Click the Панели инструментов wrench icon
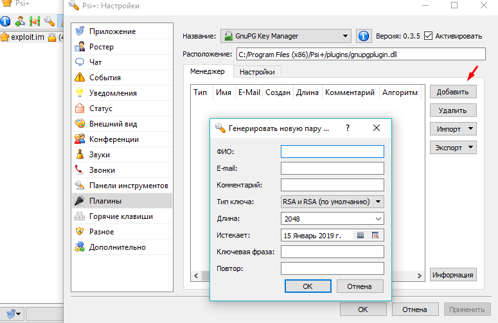Viewport: 498px width, 323px height. pos(80,186)
